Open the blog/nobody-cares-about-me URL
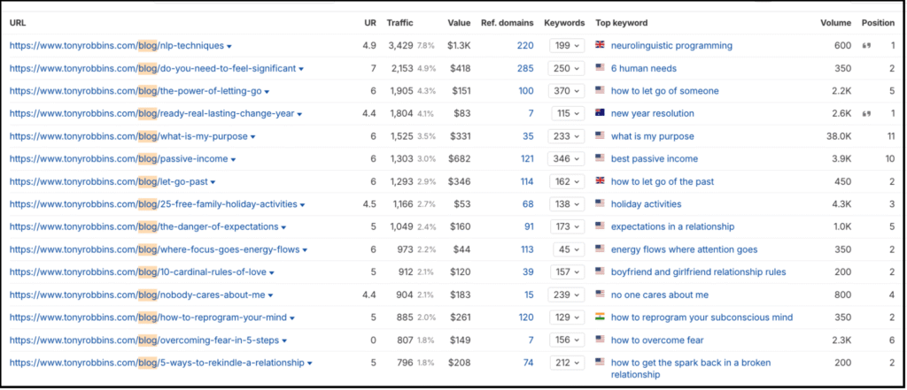 click(137, 294)
